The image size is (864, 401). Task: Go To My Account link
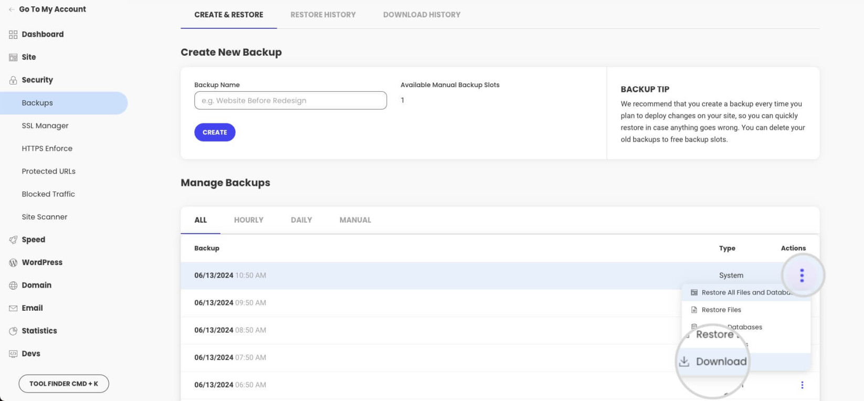(52, 9)
